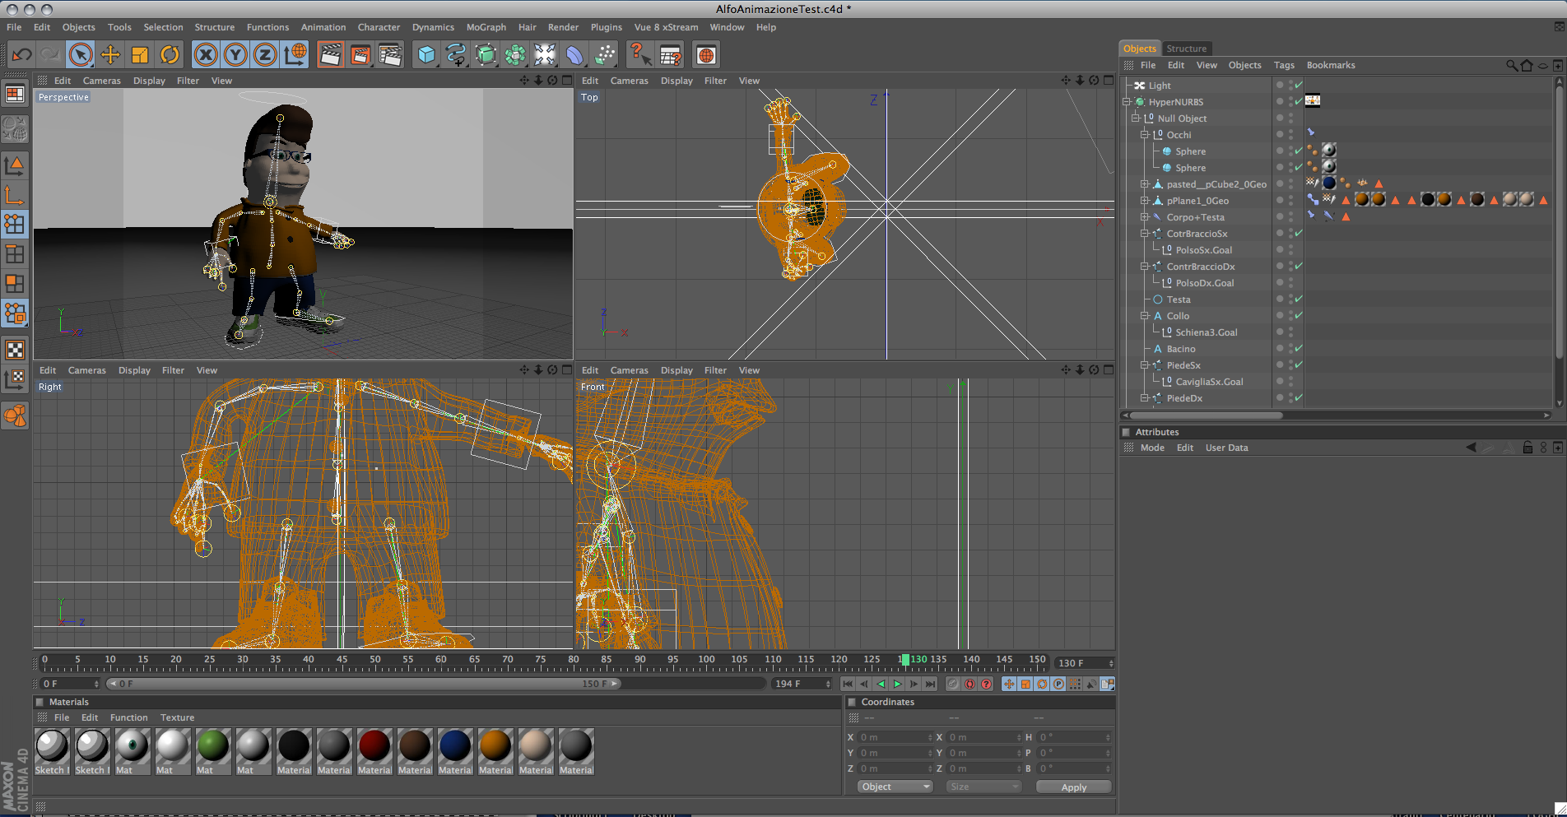1567x817 pixels.
Task: Open the Render Settings clapperboard icon
Action: [x=390, y=55]
